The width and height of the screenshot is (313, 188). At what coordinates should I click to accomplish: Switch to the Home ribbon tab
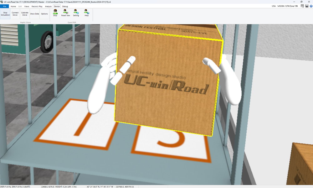(13, 6)
